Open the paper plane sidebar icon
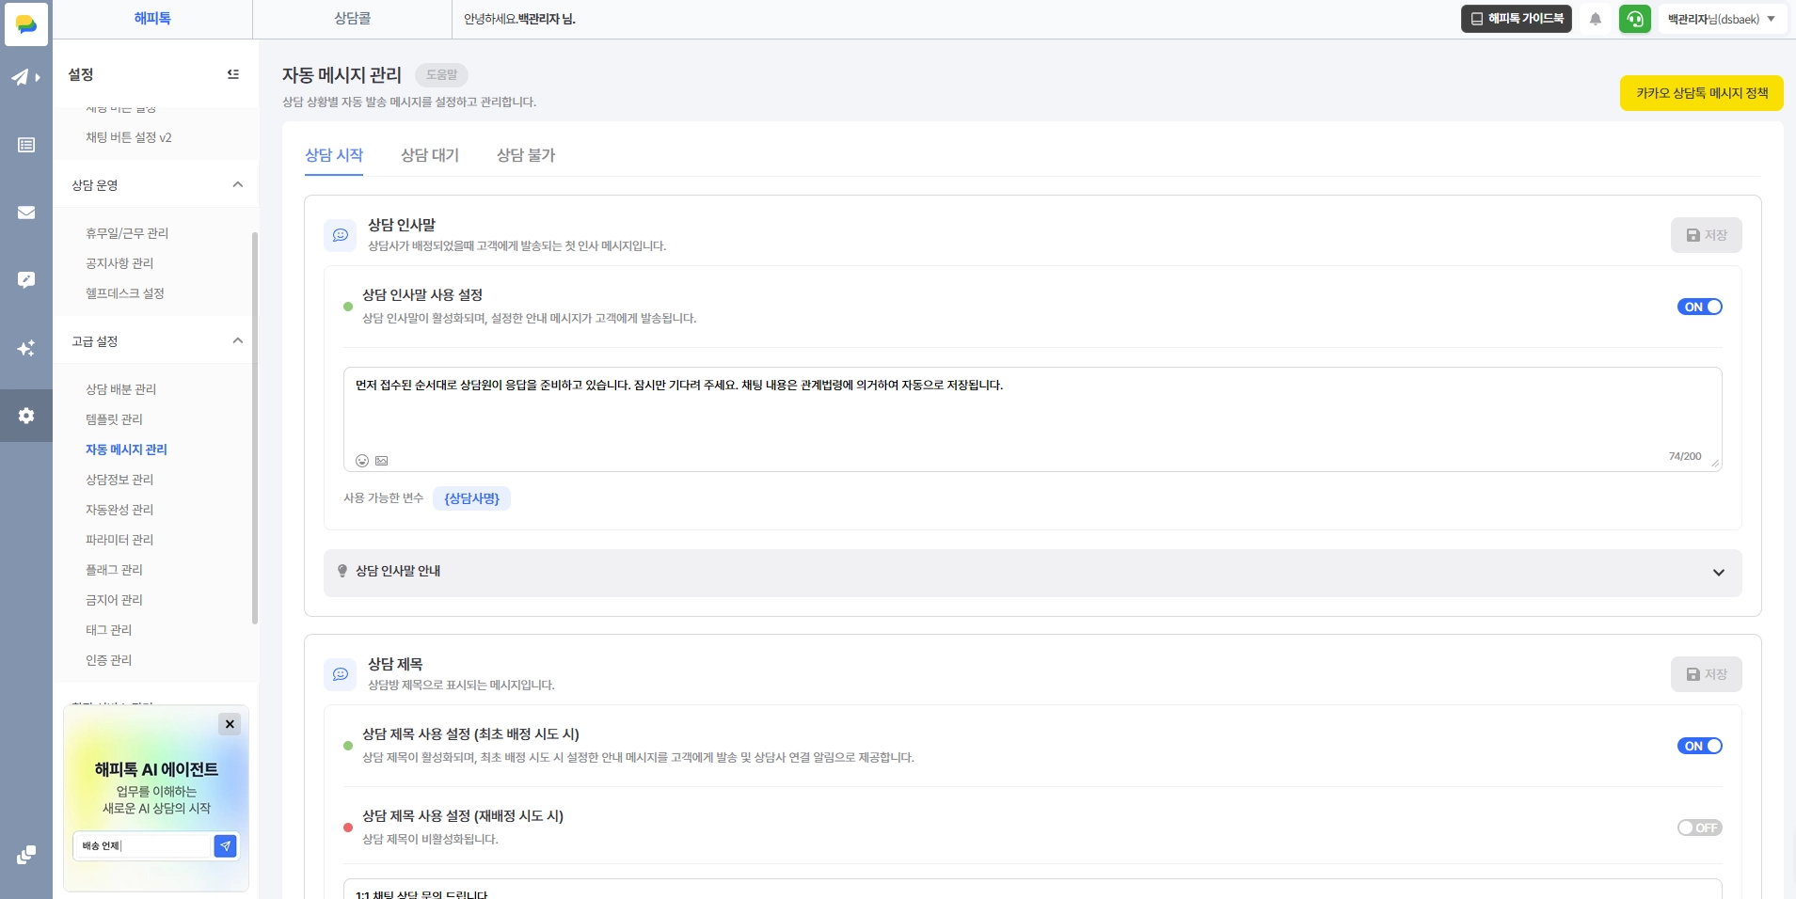 [x=25, y=77]
